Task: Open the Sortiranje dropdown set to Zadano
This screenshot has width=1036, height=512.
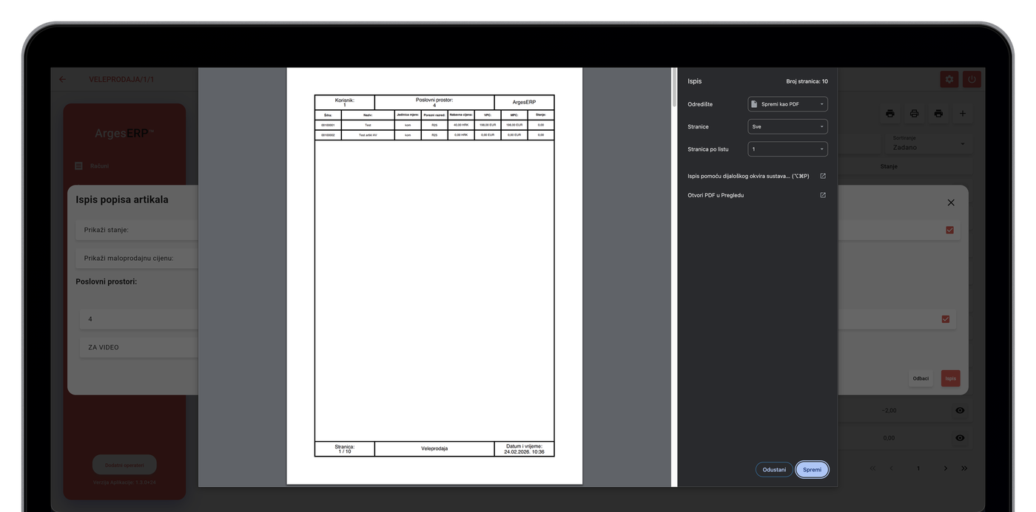Action: click(x=929, y=143)
